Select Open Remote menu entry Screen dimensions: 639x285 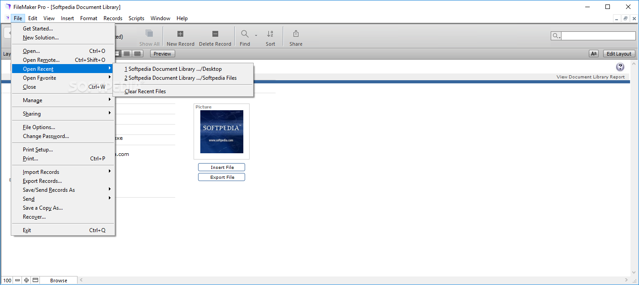tap(63, 60)
